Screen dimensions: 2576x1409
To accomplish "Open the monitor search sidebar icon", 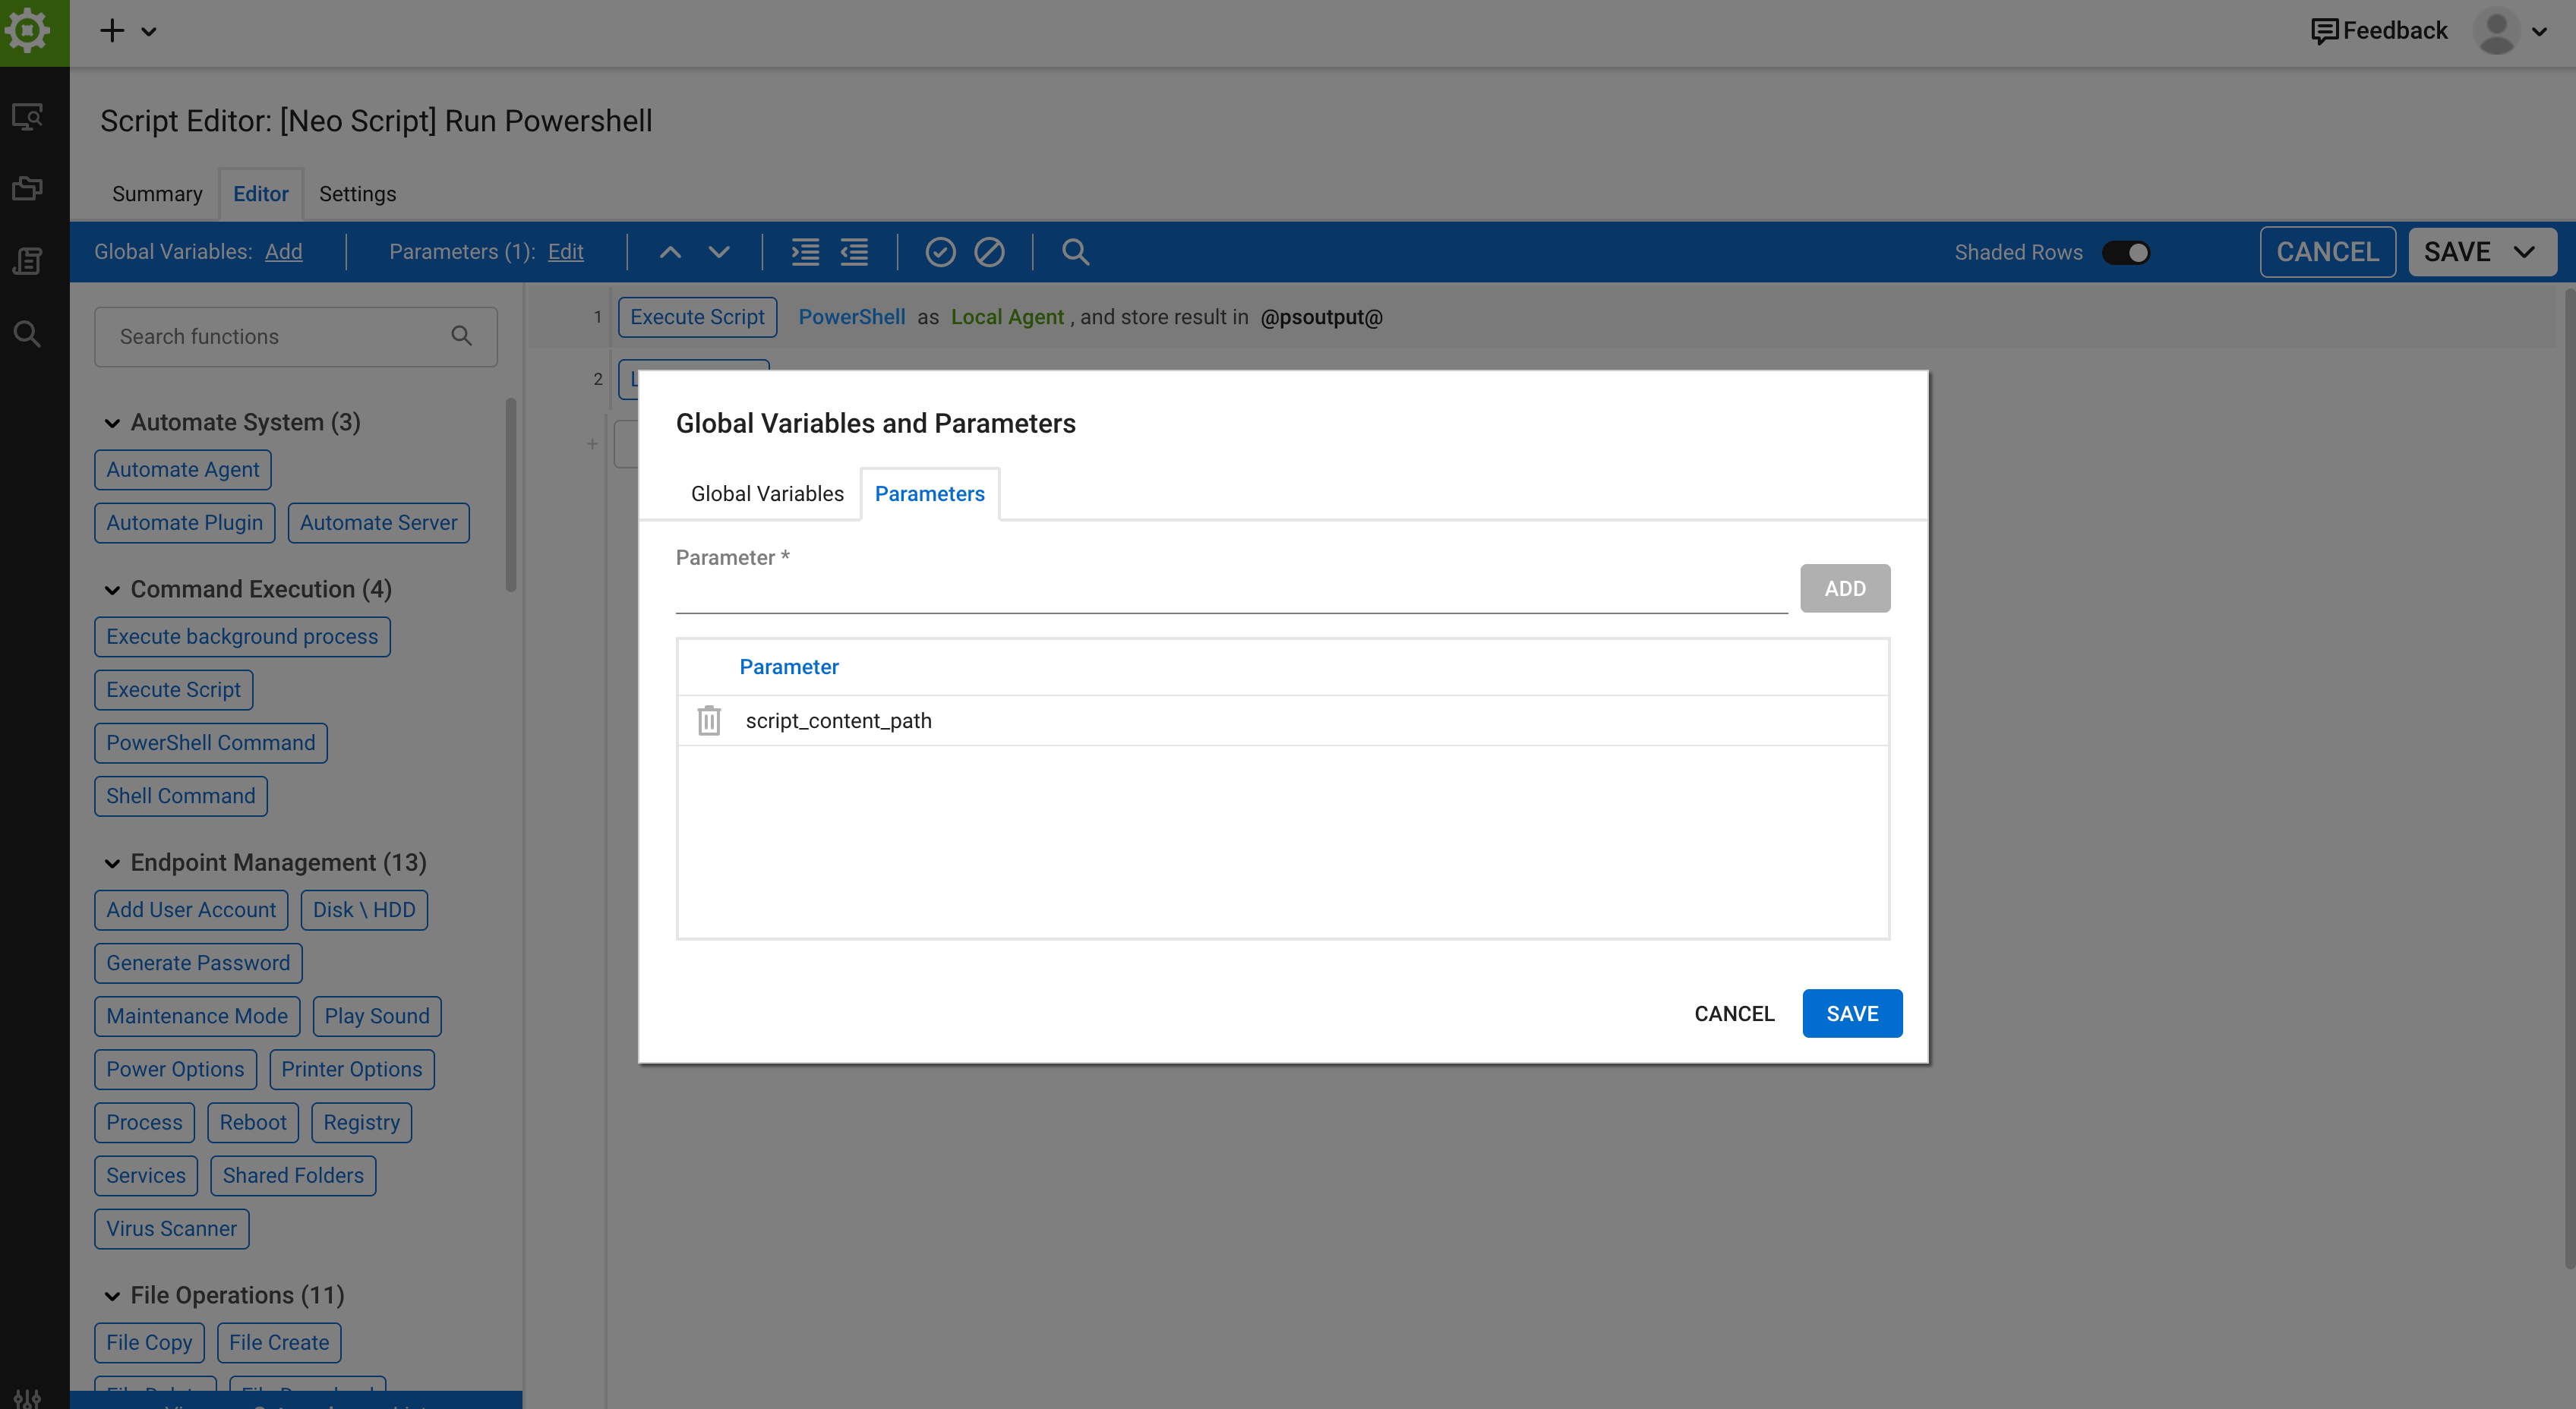I will click(x=28, y=117).
